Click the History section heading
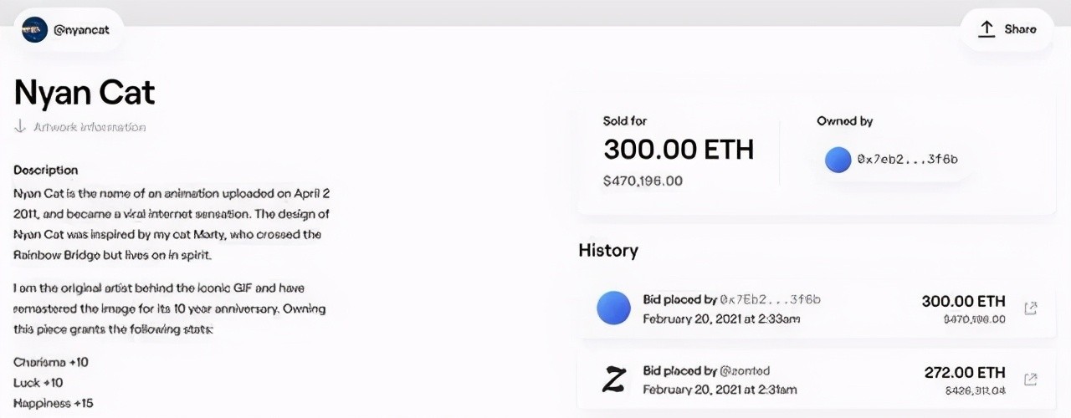The height and width of the screenshot is (418, 1071). tap(607, 250)
